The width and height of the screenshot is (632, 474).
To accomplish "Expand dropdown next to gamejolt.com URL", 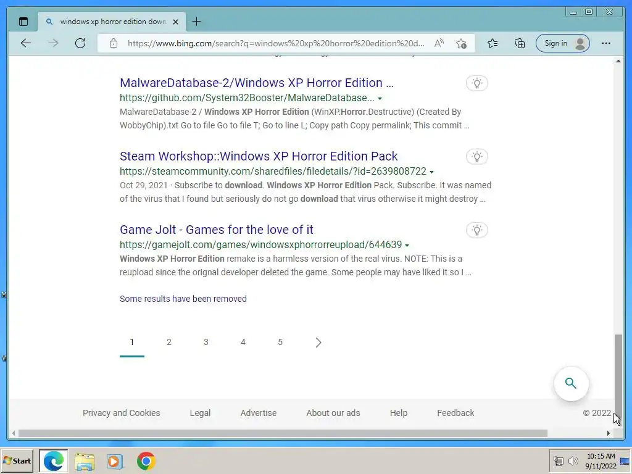I will 407,245.
